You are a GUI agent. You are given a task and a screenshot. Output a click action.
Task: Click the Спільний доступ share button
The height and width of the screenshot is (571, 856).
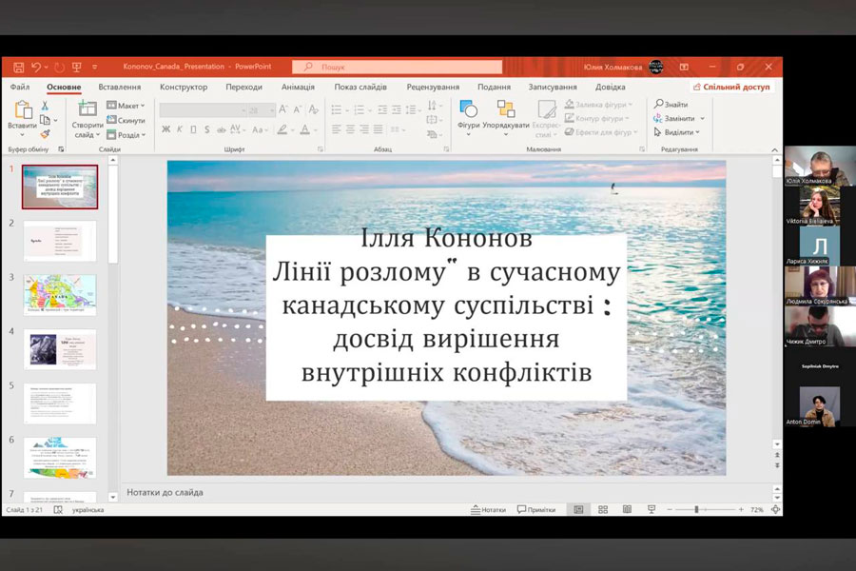(731, 87)
